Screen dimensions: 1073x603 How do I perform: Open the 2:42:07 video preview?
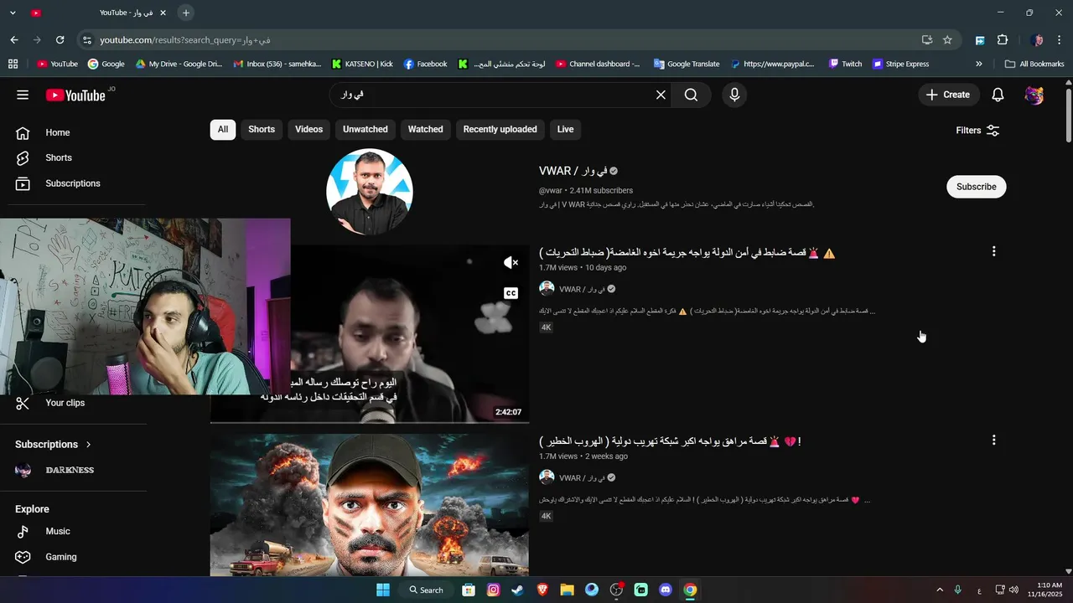coord(410,333)
